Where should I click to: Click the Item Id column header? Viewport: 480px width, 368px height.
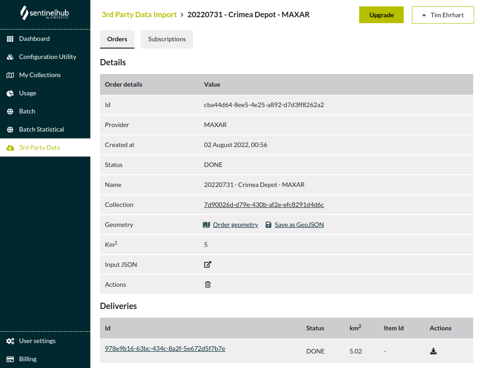click(x=394, y=328)
